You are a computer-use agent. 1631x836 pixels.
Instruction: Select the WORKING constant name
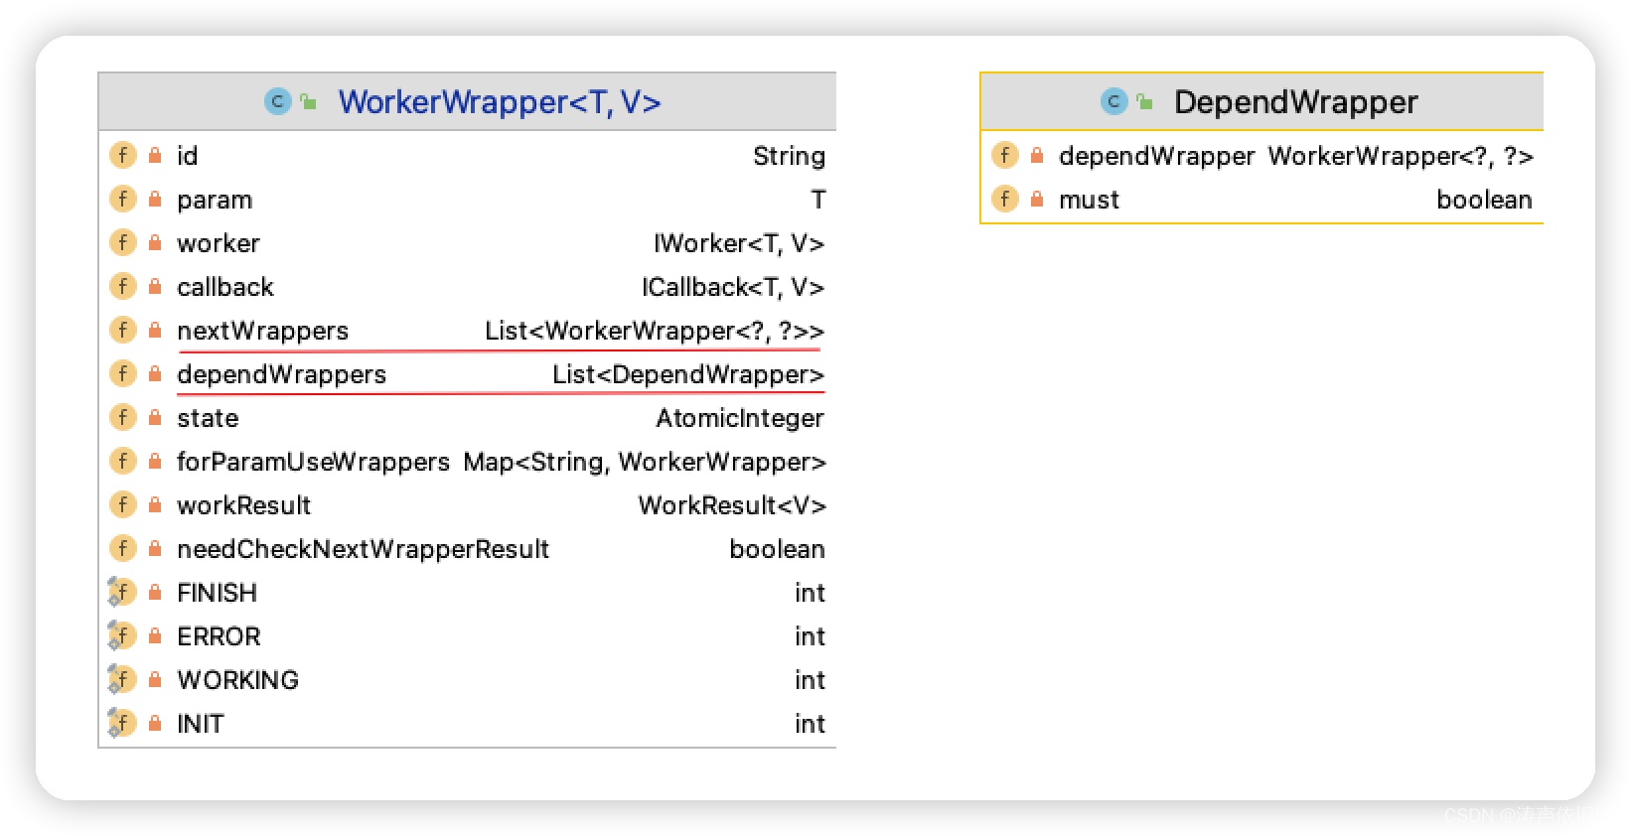point(237,680)
